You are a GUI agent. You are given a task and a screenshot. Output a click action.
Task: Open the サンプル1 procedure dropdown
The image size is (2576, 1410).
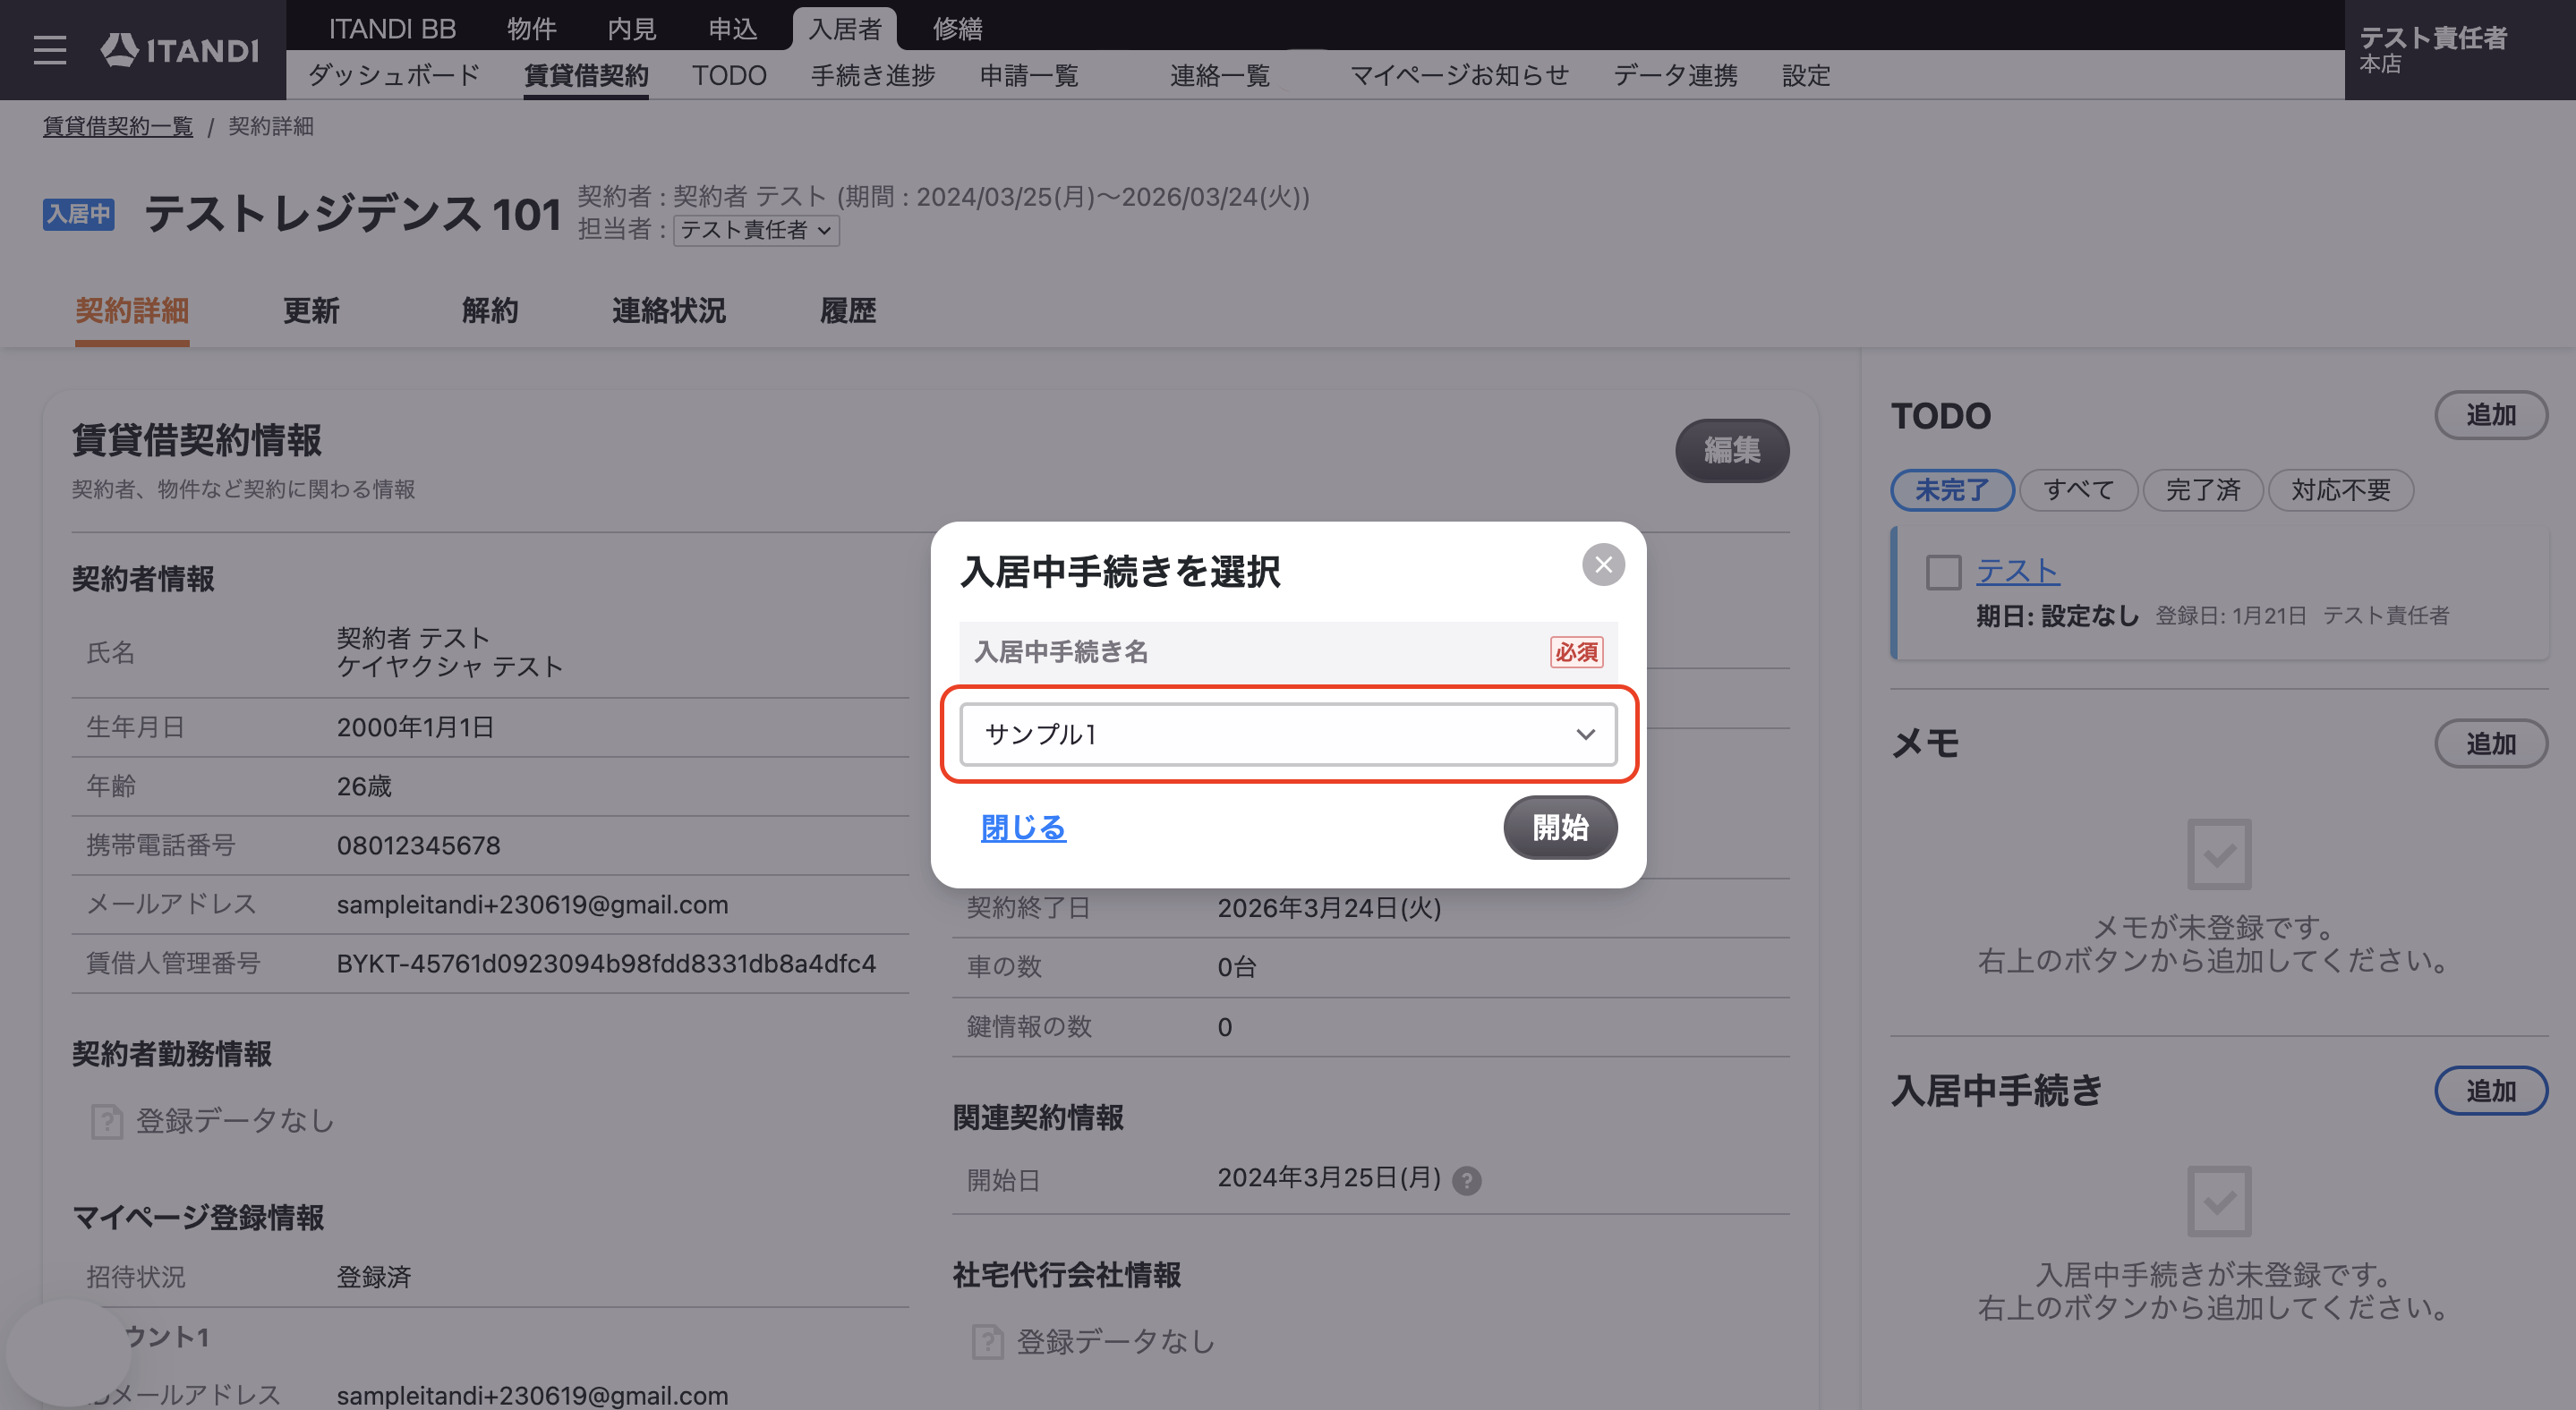(1288, 735)
